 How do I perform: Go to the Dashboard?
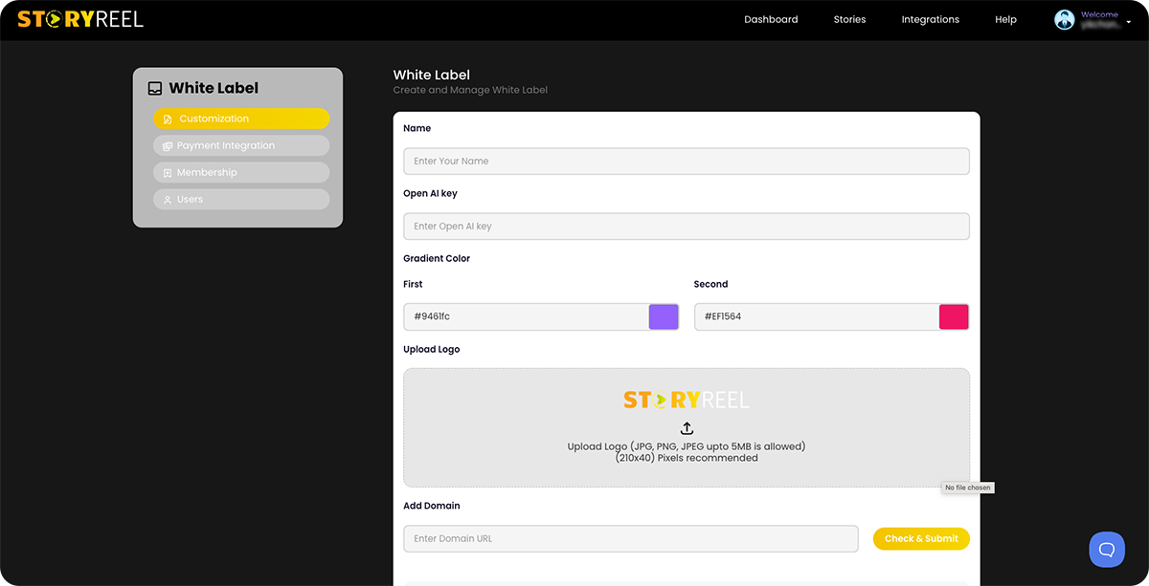(771, 19)
